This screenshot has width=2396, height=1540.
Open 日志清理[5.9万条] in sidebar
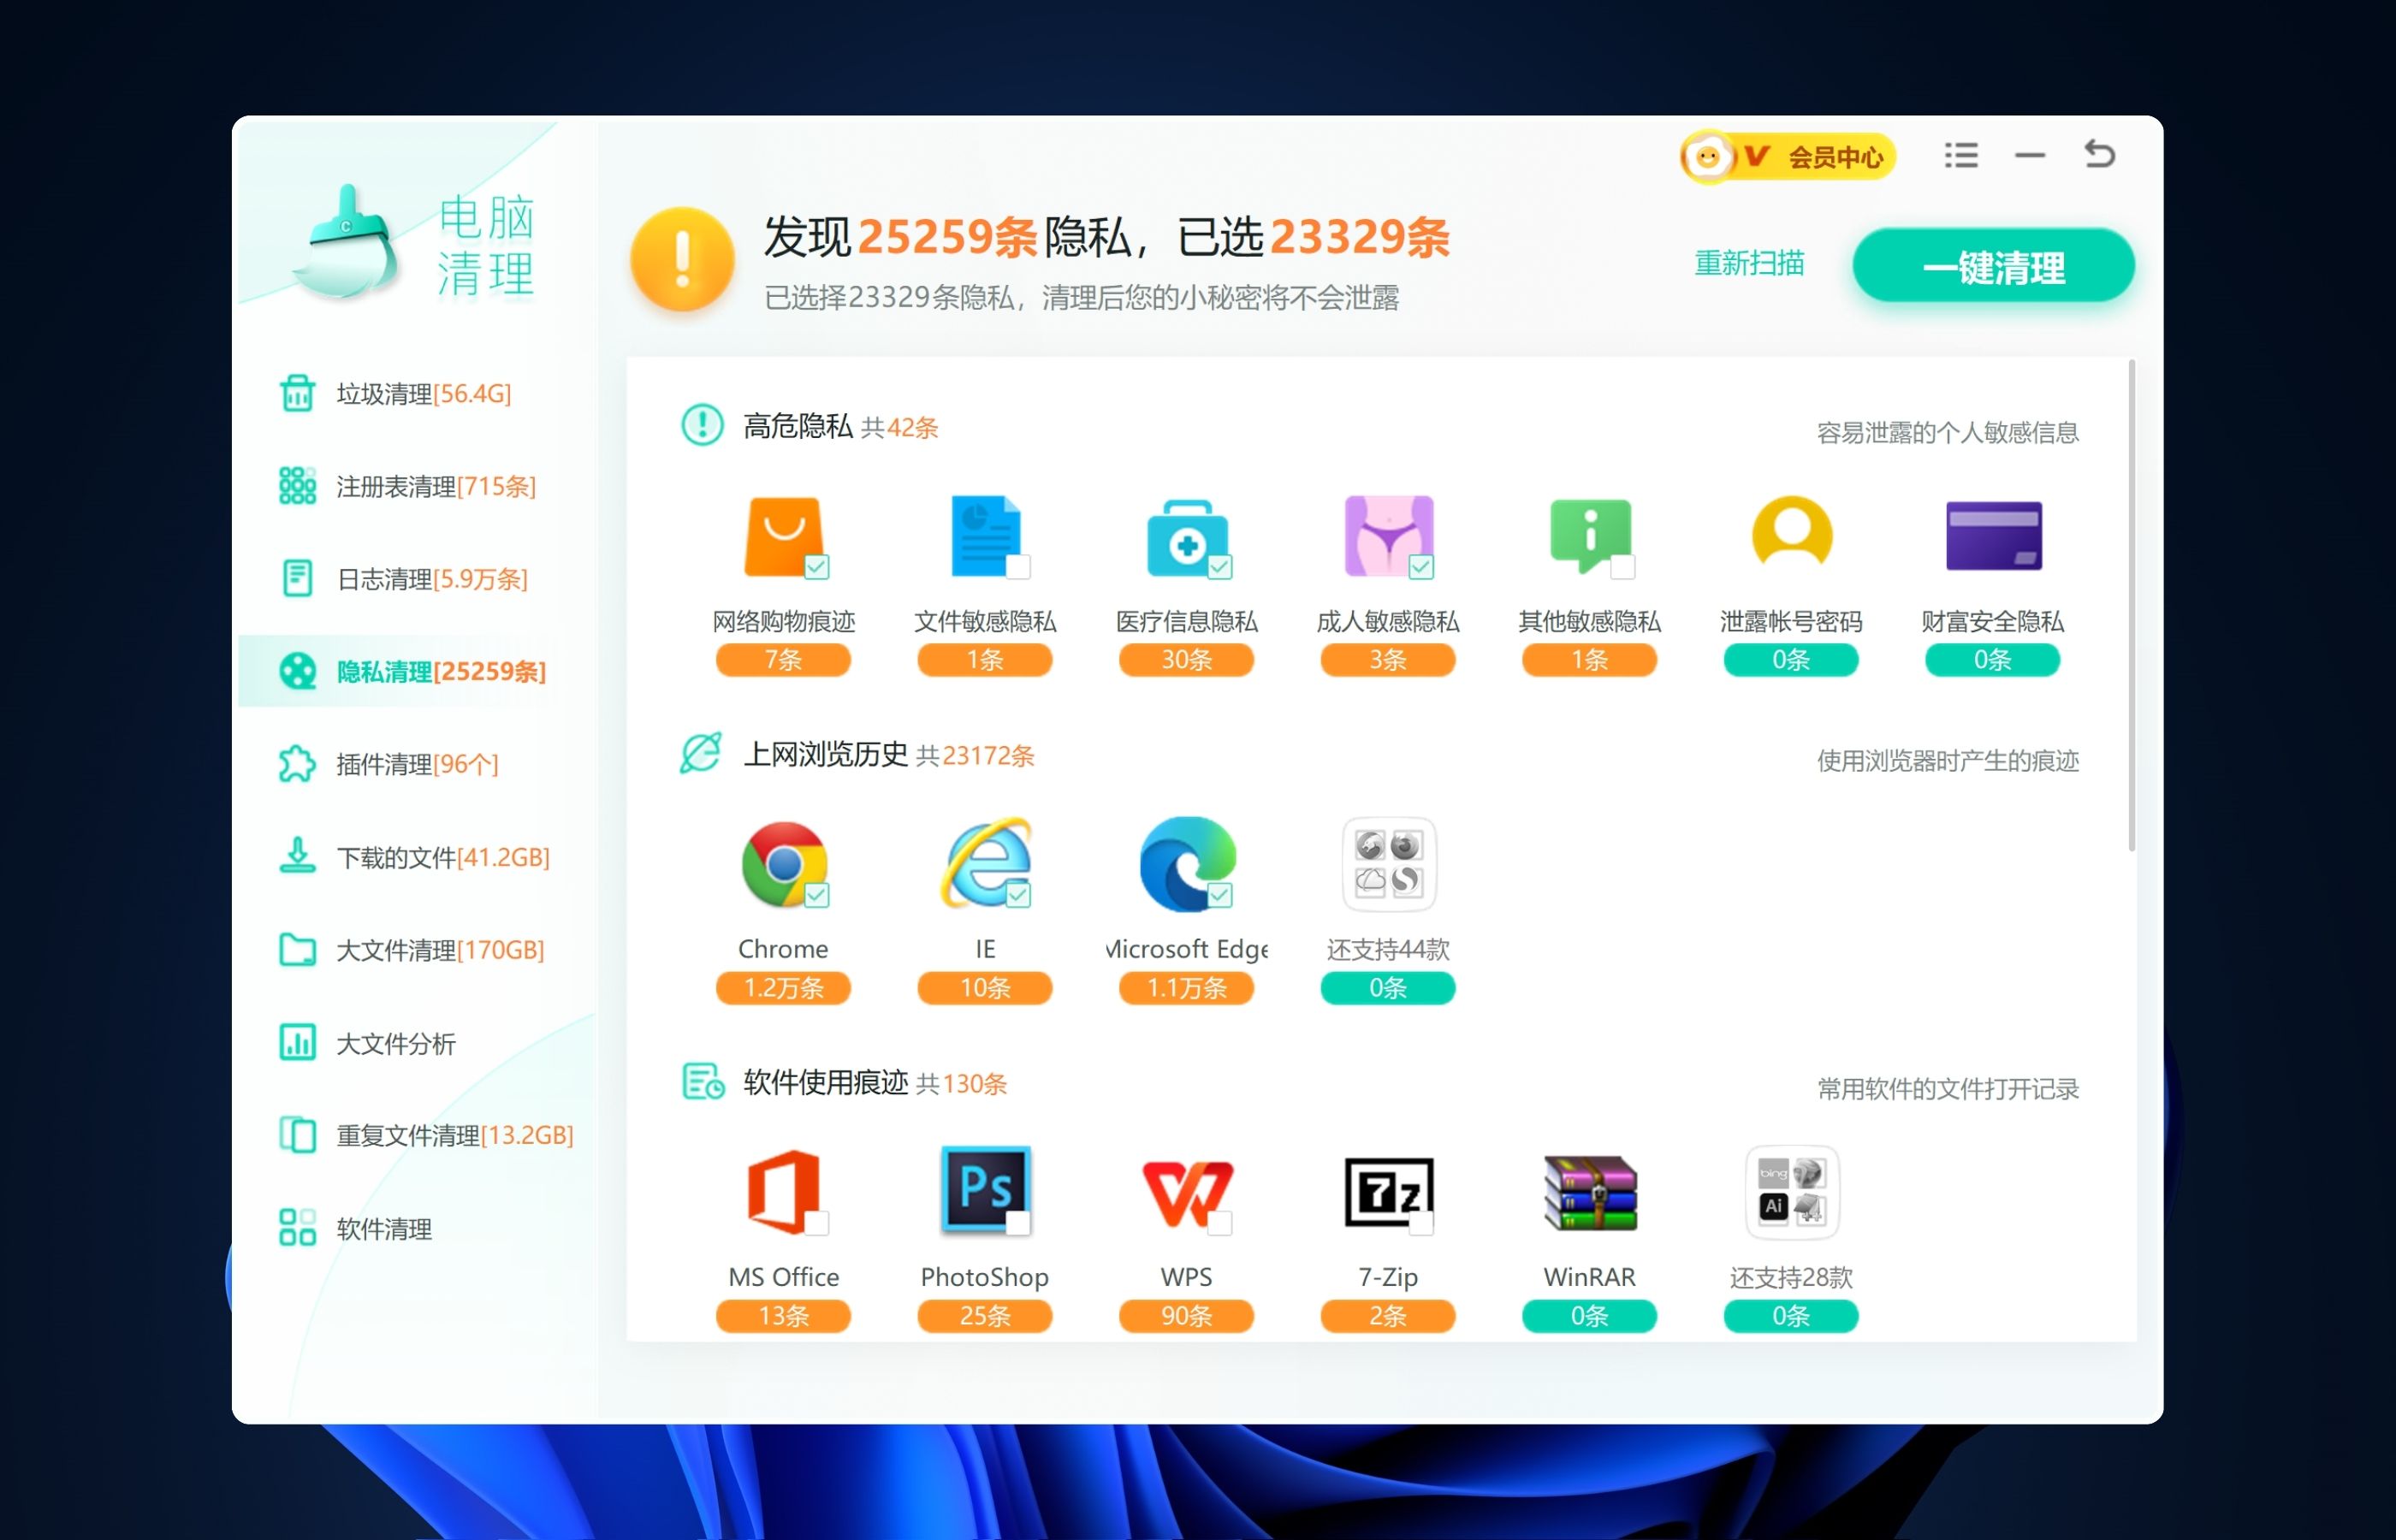tap(416, 578)
